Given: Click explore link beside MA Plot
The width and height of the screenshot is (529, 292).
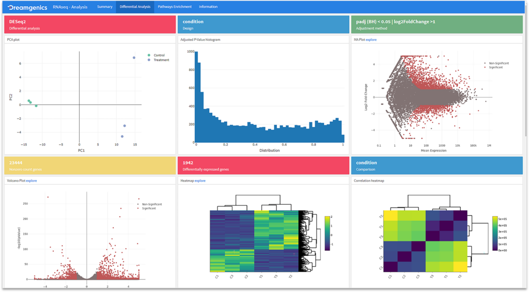Looking at the screenshot, I should 371,40.
